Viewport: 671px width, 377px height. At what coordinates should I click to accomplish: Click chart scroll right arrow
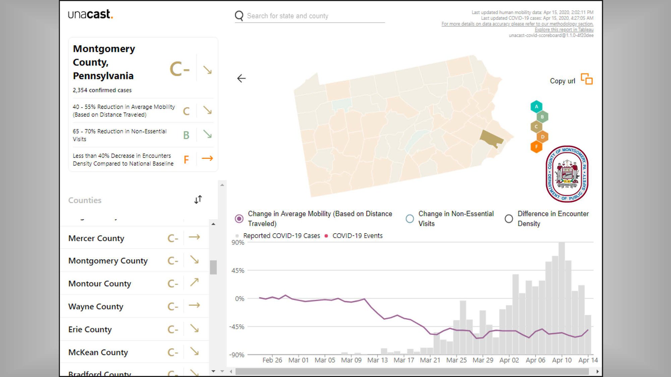tap(597, 371)
